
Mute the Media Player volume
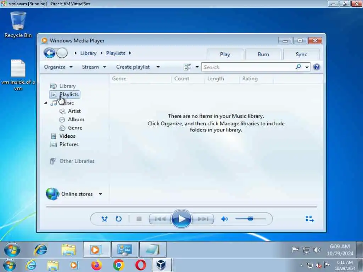tap(224, 219)
